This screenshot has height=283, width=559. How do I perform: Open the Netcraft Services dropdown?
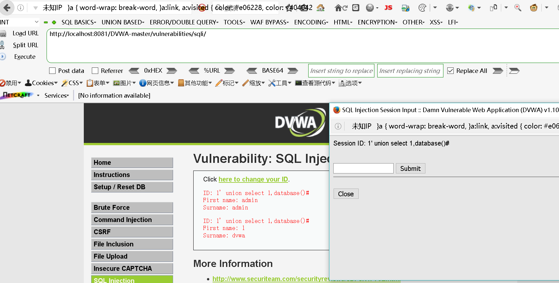click(x=57, y=95)
